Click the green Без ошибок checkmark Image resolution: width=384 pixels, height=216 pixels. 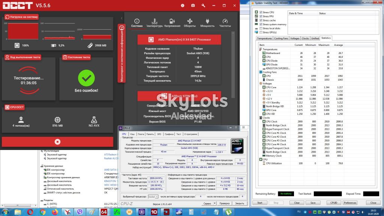click(87, 78)
